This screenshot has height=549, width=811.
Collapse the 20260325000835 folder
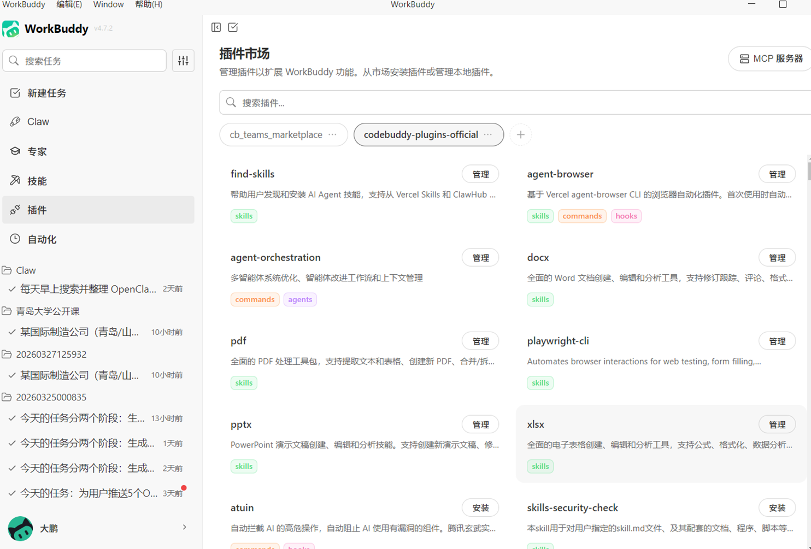[x=7, y=397]
